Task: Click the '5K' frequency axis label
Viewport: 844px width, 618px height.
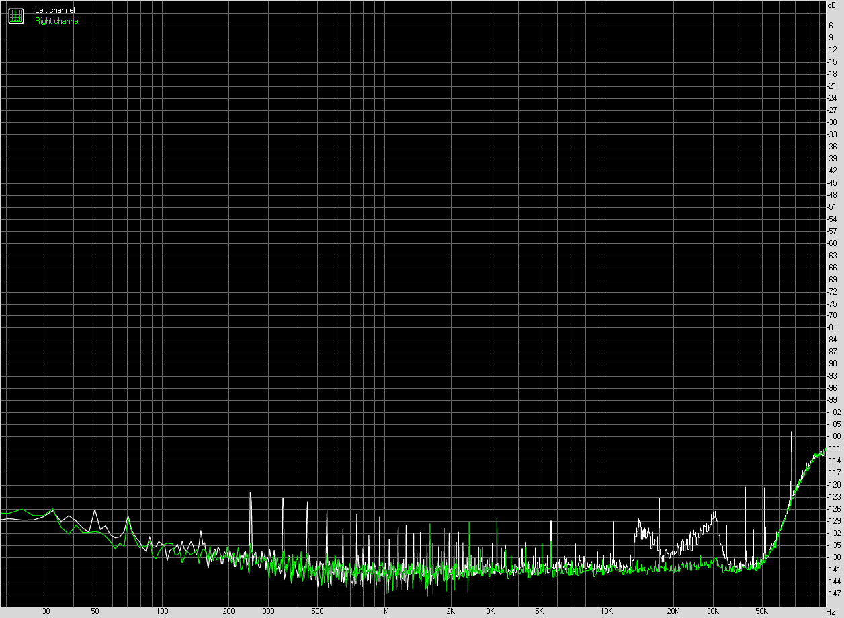Action: (539, 612)
